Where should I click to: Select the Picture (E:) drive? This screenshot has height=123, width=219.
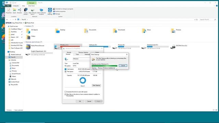pos(126,47)
